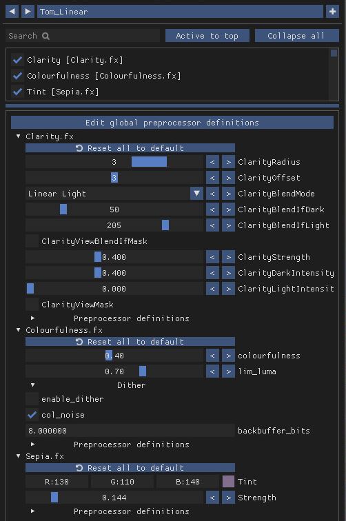The width and height of the screenshot is (346, 521).
Task: Open the Linear Light blend mode dropdown
Action: 114,194
